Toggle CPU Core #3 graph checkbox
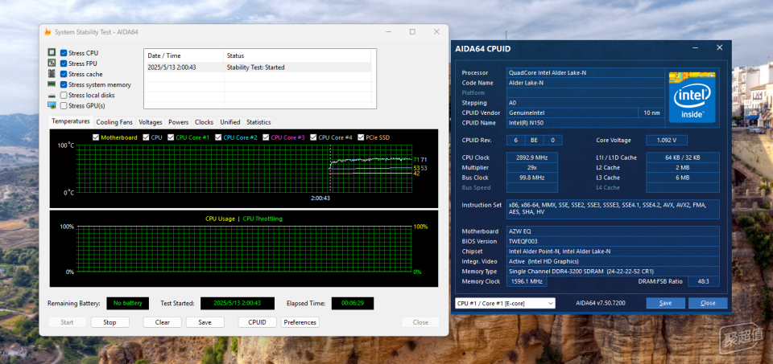Image resolution: width=773 pixels, height=364 pixels. point(266,137)
